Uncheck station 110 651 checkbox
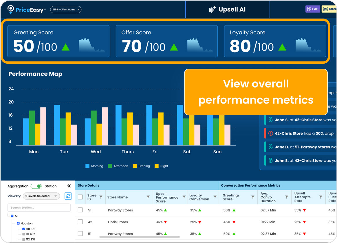The width and height of the screenshot is (337, 243). (24, 229)
